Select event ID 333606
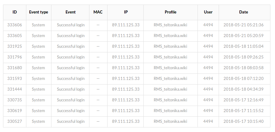Image resolution: width=275 pixels, height=132 pixels. pyautogui.click(x=15, y=25)
